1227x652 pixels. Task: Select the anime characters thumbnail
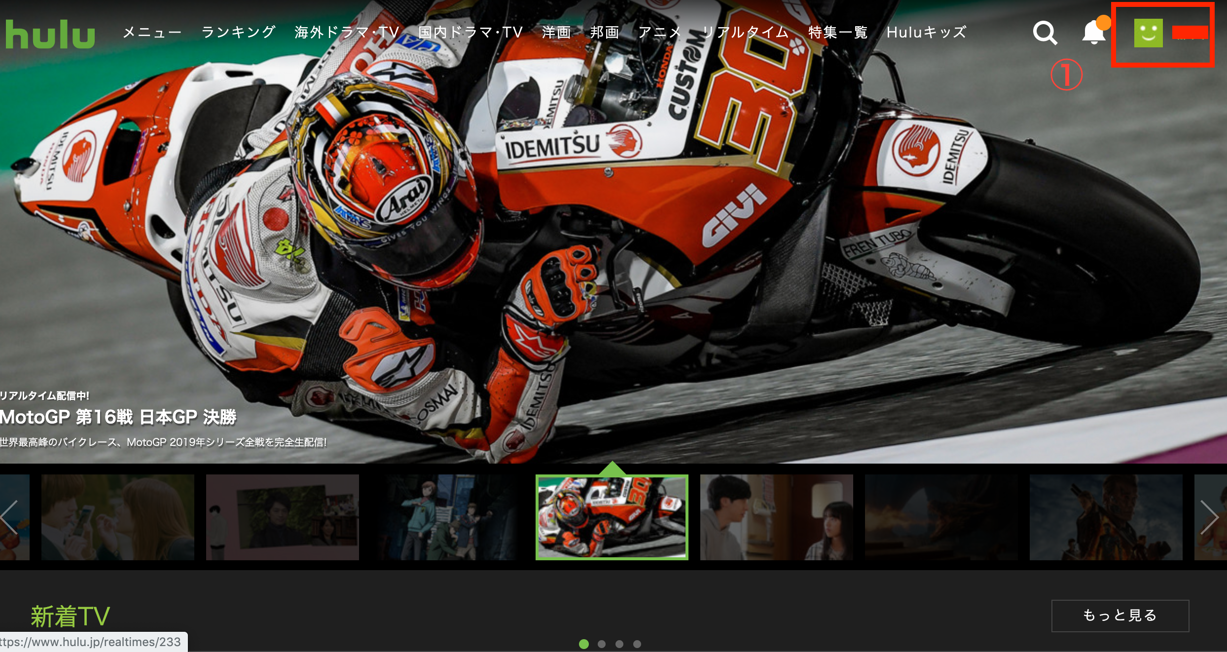(x=447, y=517)
